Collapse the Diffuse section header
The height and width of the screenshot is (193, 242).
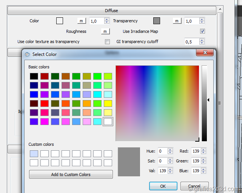point(111,11)
